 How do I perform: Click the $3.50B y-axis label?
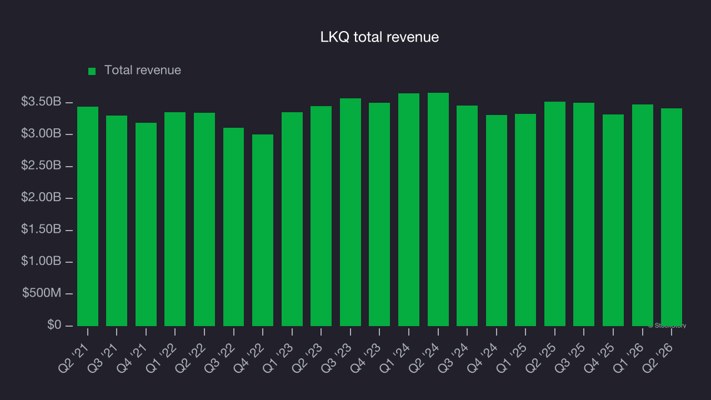pos(41,102)
